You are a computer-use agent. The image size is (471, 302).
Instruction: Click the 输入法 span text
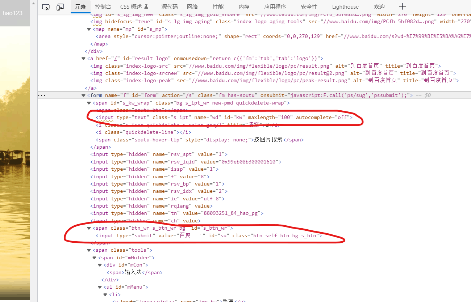click(x=133, y=272)
